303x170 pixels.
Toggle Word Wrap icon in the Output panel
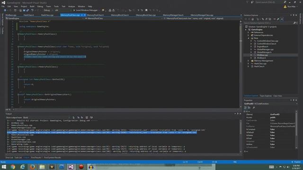pos(91,118)
